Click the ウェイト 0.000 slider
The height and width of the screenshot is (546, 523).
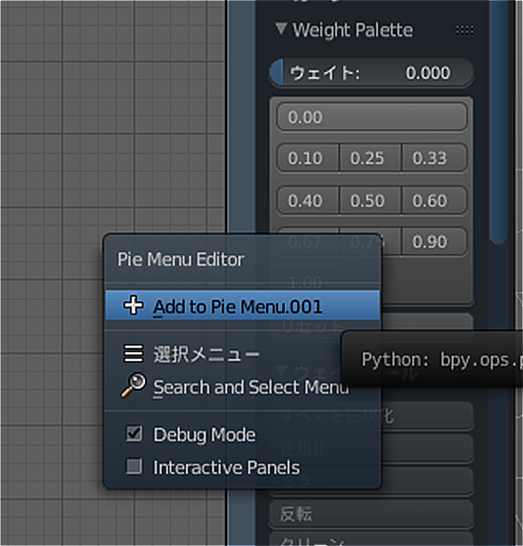point(371,73)
